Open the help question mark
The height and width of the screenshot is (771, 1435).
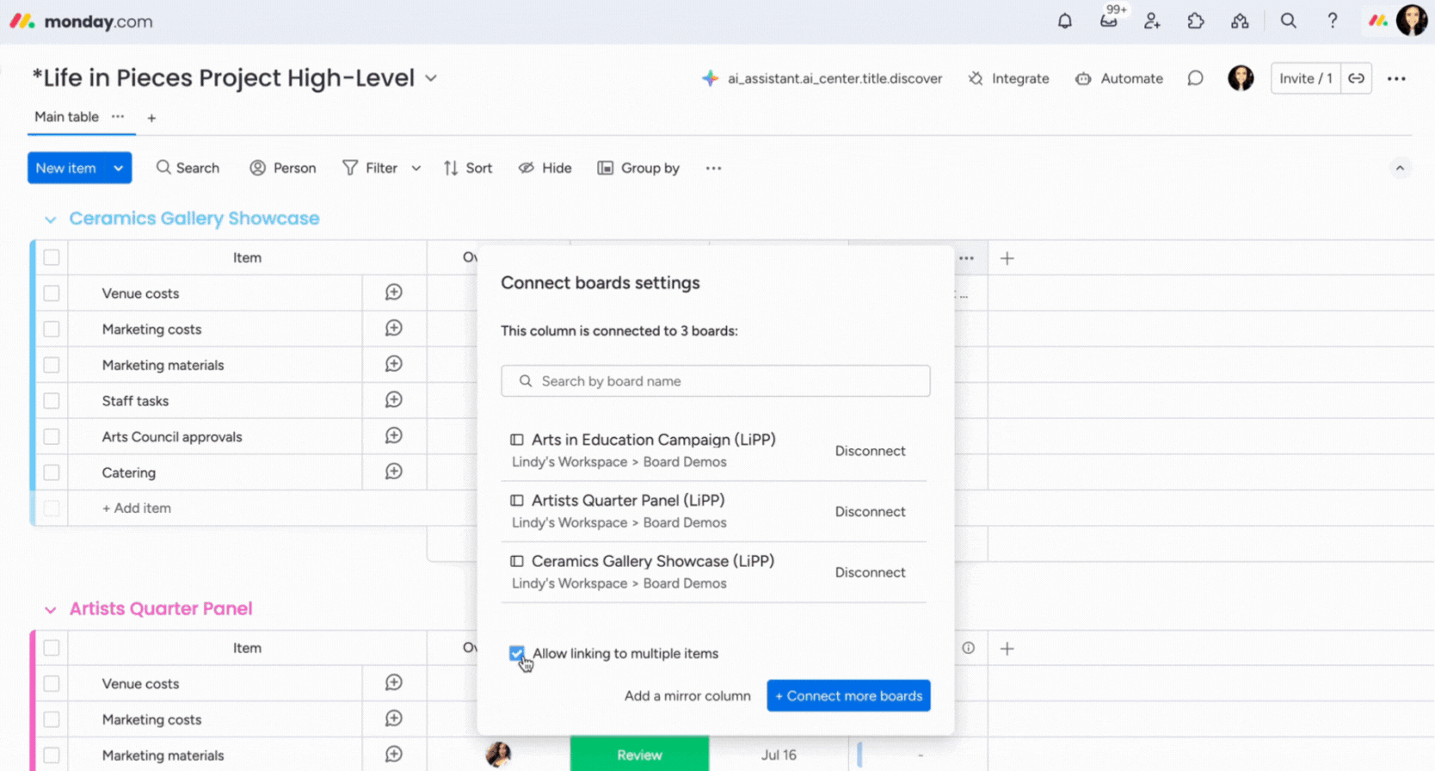(1332, 21)
